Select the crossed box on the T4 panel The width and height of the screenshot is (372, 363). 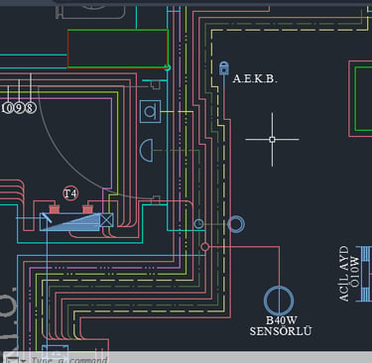pos(107,220)
